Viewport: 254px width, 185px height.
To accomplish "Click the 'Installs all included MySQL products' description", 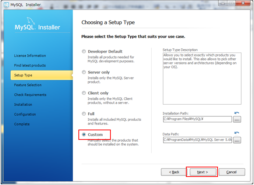I will click(114, 121).
